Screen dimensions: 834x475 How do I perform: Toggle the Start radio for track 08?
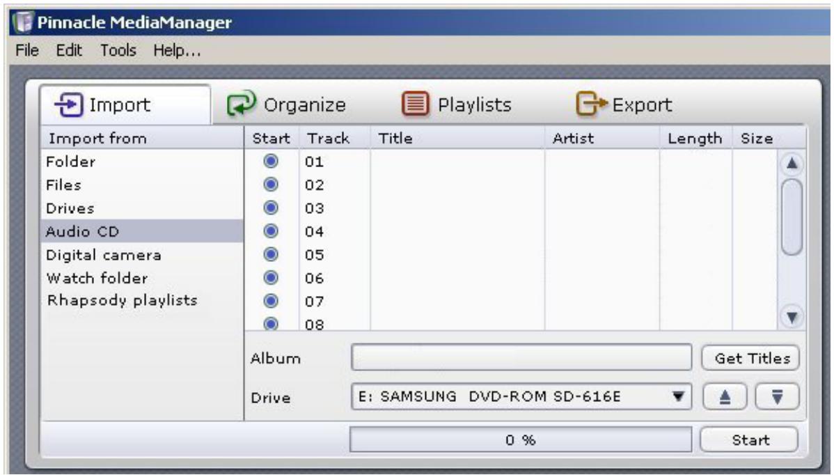click(271, 323)
